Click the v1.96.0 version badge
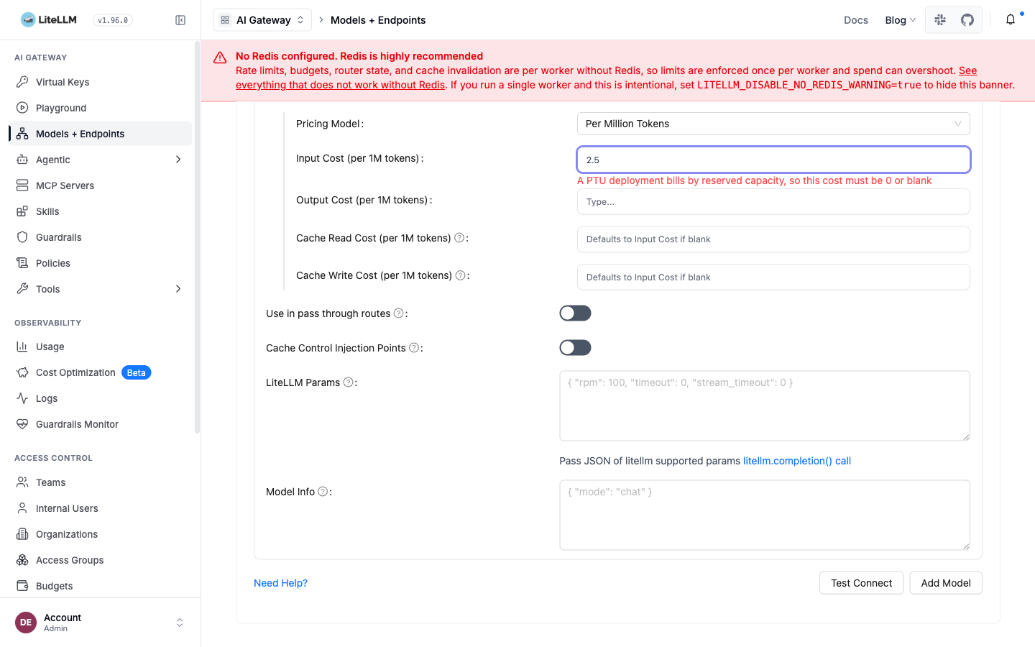Image resolution: width=1035 pixels, height=647 pixels. (113, 20)
